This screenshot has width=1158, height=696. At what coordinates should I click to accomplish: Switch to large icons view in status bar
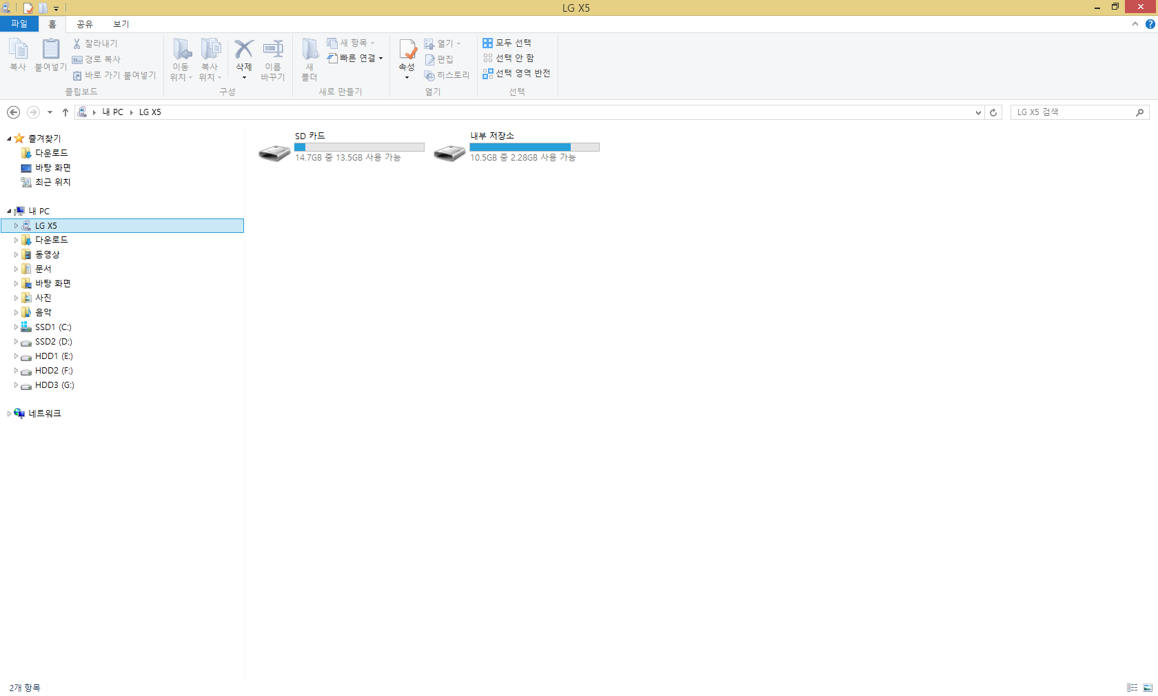(1148, 688)
